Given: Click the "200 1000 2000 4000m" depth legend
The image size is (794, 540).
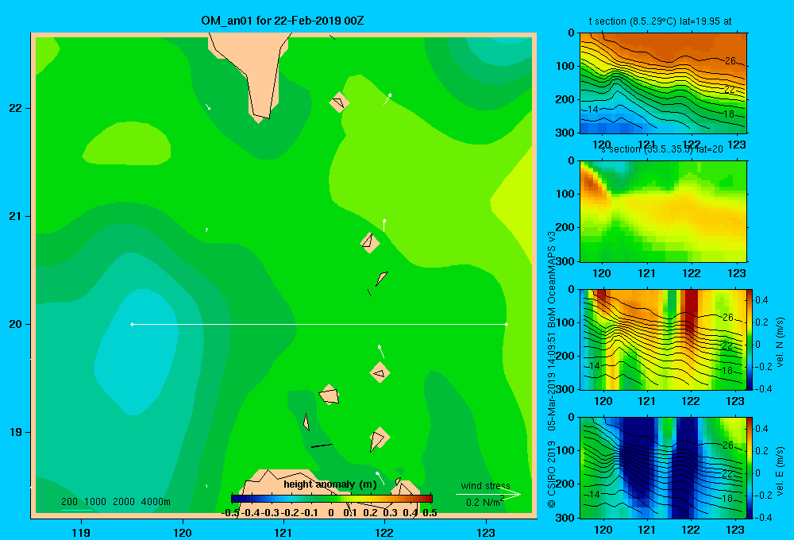Looking at the screenshot, I should tap(115, 502).
